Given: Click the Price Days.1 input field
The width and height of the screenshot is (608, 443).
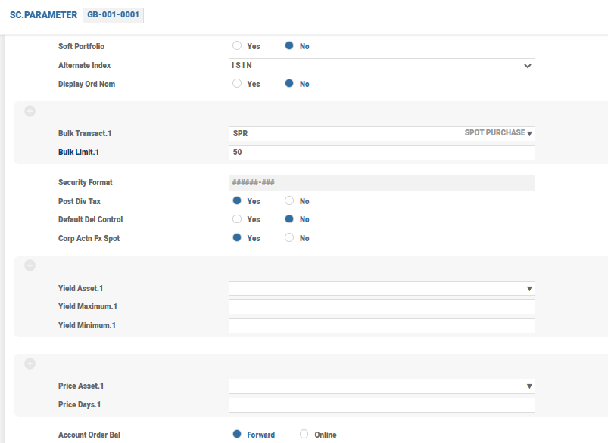Looking at the screenshot, I should [382, 405].
